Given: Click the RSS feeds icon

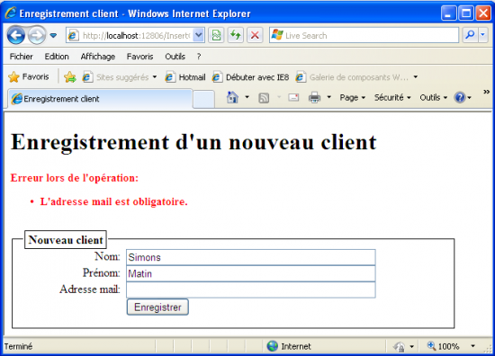Looking at the screenshot, I should (x=264, y=98).
